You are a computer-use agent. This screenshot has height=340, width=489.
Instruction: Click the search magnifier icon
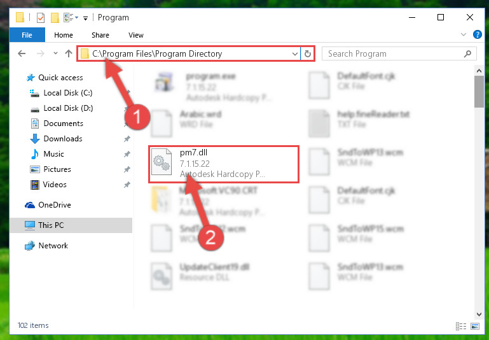coord(467,53)
